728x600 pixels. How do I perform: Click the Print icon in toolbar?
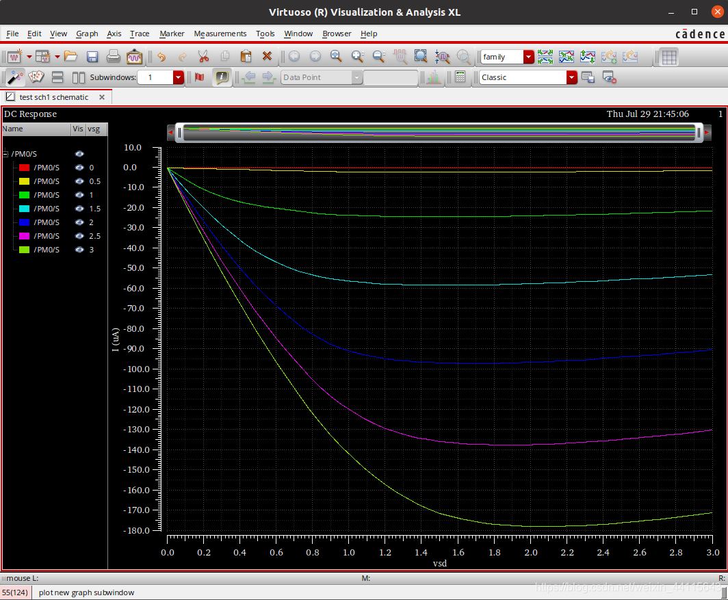113,57
